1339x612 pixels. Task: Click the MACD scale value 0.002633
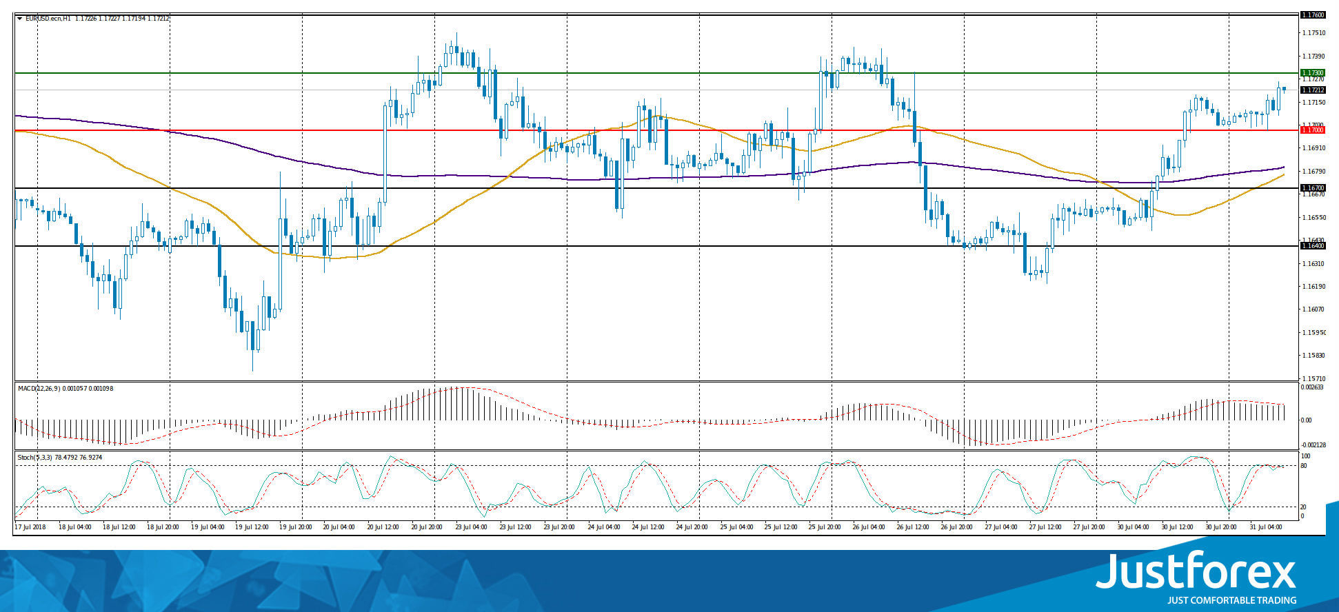(1313, 387)
